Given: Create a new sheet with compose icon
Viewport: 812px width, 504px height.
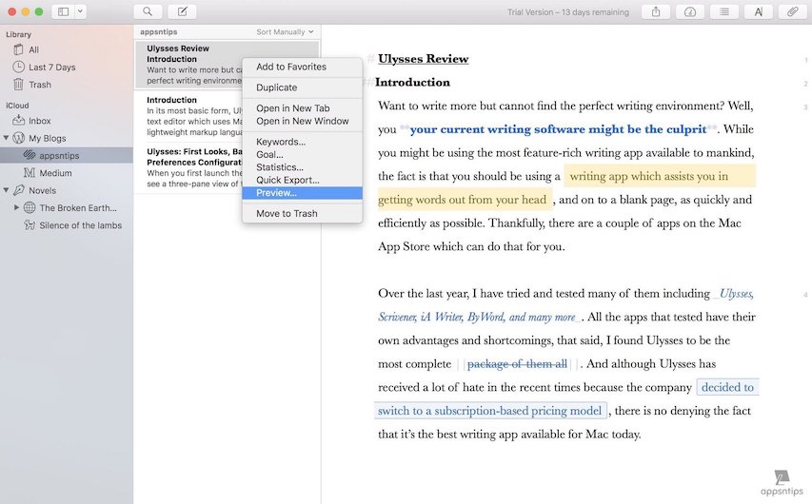Looking at the screenshot, I should point(182,11).
